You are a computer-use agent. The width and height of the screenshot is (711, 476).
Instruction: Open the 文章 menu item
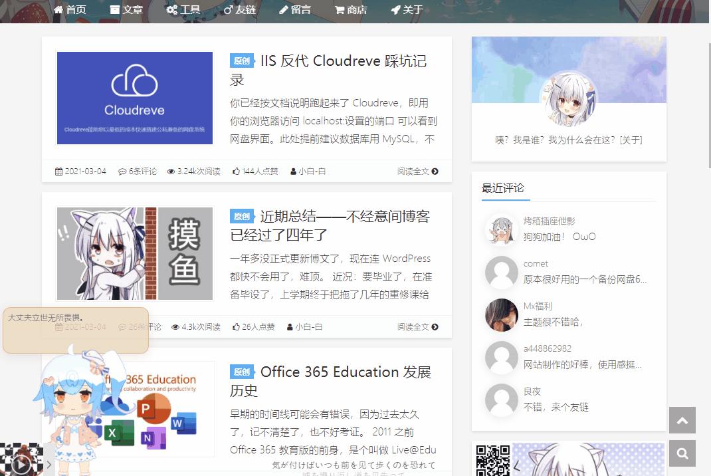(126, 10)
